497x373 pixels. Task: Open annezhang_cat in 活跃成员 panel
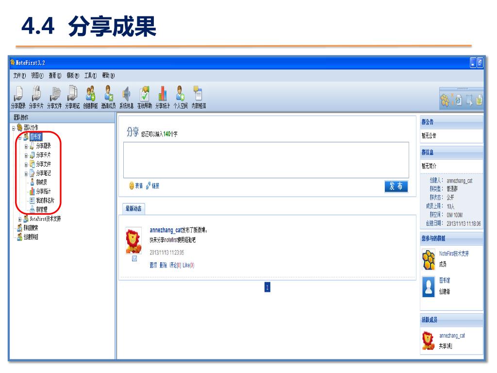pos(452,336)
